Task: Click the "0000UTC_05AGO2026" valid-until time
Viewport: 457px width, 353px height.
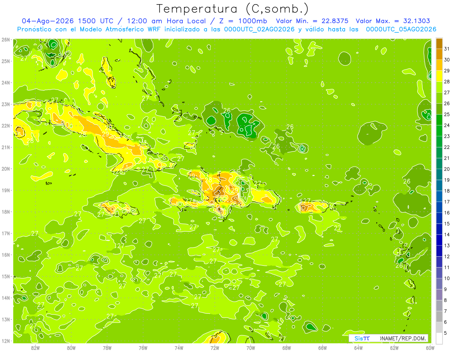Action: tap(401, 29)
